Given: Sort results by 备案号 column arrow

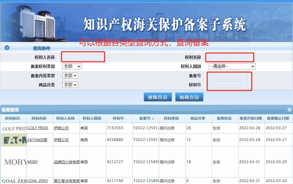Looking at the screenshot, I should click(153, 118).
